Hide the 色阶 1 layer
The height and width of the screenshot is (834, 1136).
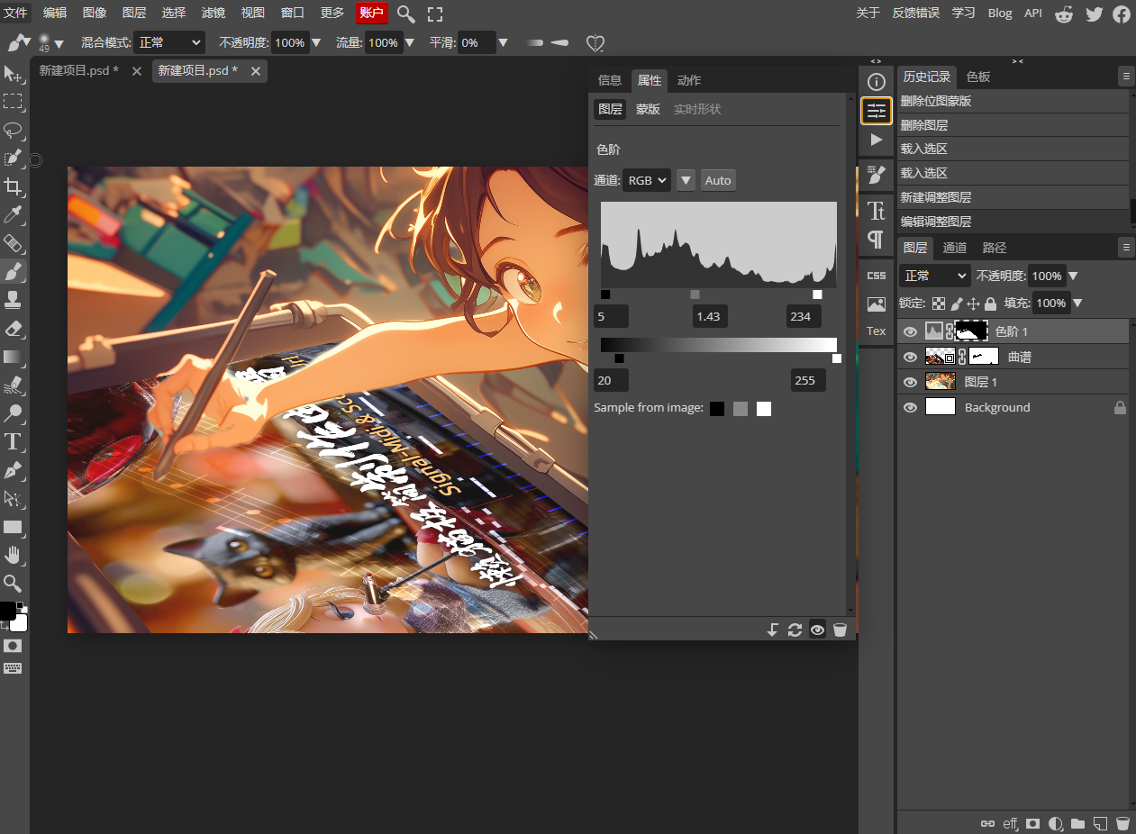point(910,331)
